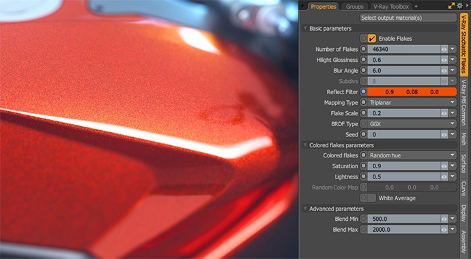The image size is (471, 259).
Task: Open Blur Angle dropdown arrow
Action: (453, 70)
